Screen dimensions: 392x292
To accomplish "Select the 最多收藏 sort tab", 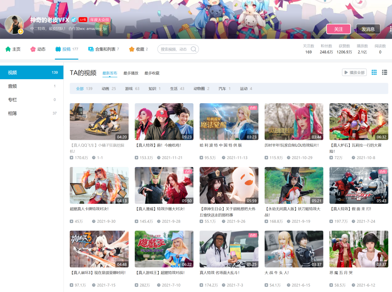I will point(152,73).
